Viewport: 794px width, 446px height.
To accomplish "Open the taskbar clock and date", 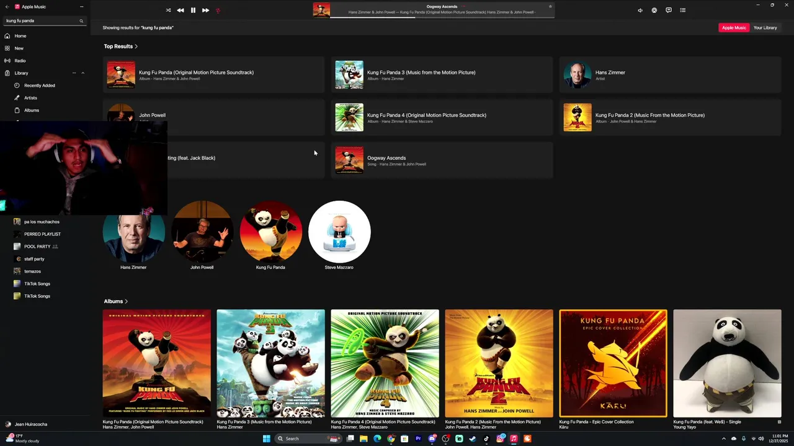I will coord(778,439).
